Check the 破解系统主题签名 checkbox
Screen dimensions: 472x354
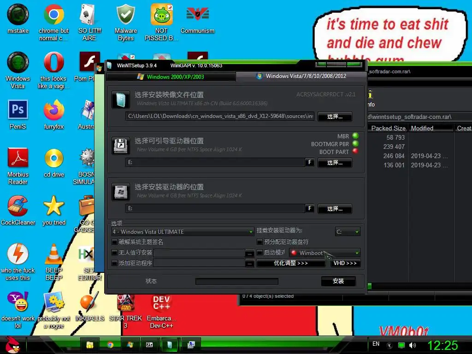[114, 242]
